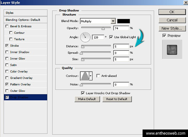This screenshot has height=137, width=188.
Task: Click the style preview thumbnail
Action: click(171, 49)
